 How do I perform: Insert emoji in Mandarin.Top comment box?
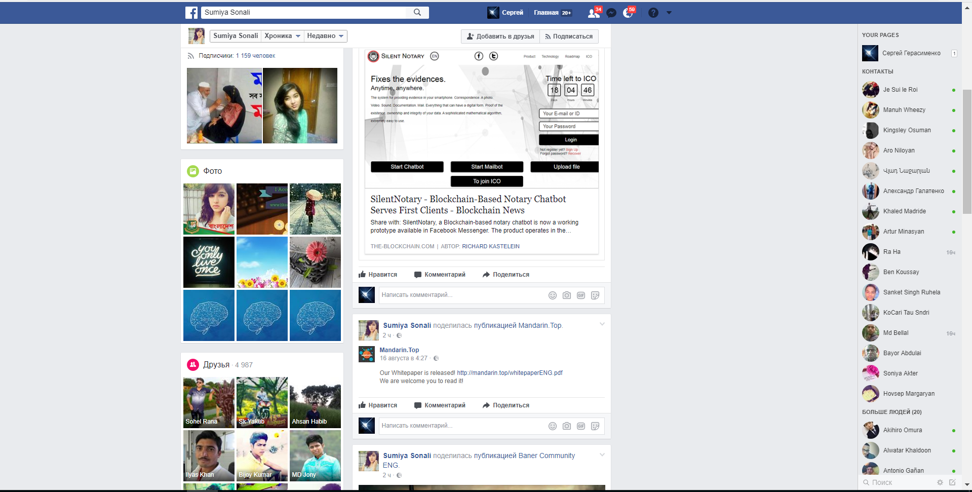point(553,426)
